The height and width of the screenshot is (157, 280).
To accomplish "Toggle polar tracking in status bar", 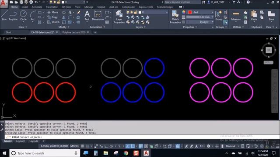I will (x=111, y=146).
